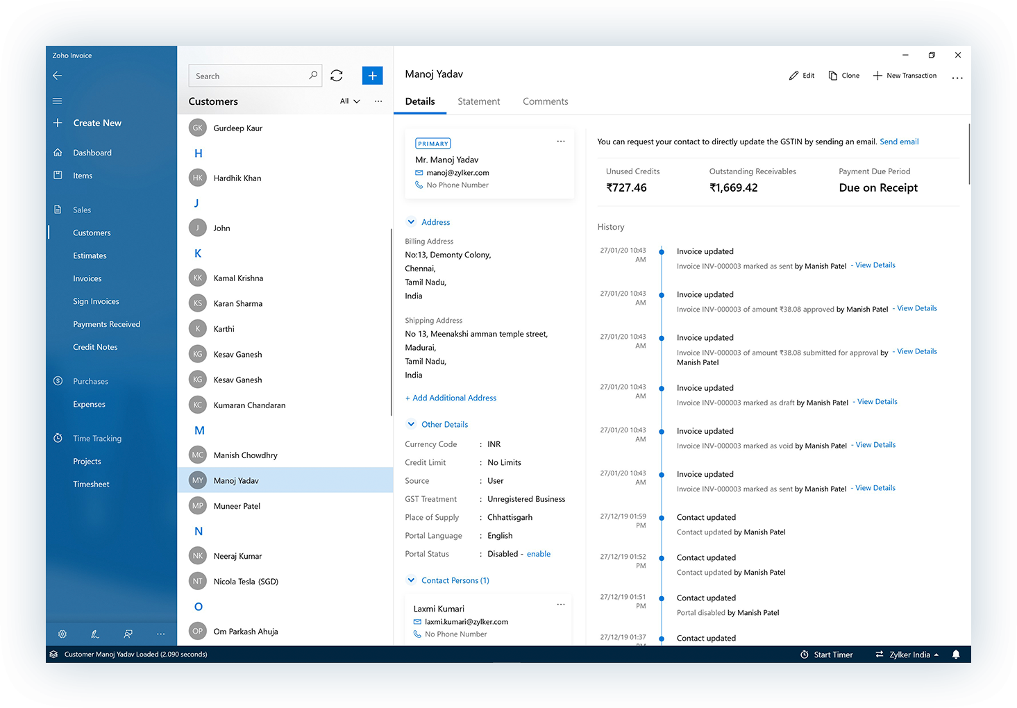The width and height of the screenshot is (1017, 708).
Task: Open the Settings gear in the sidebar
Action: [62, 634]
